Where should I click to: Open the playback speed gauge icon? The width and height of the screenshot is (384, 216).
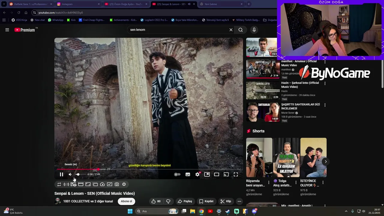tap(102, 184)
